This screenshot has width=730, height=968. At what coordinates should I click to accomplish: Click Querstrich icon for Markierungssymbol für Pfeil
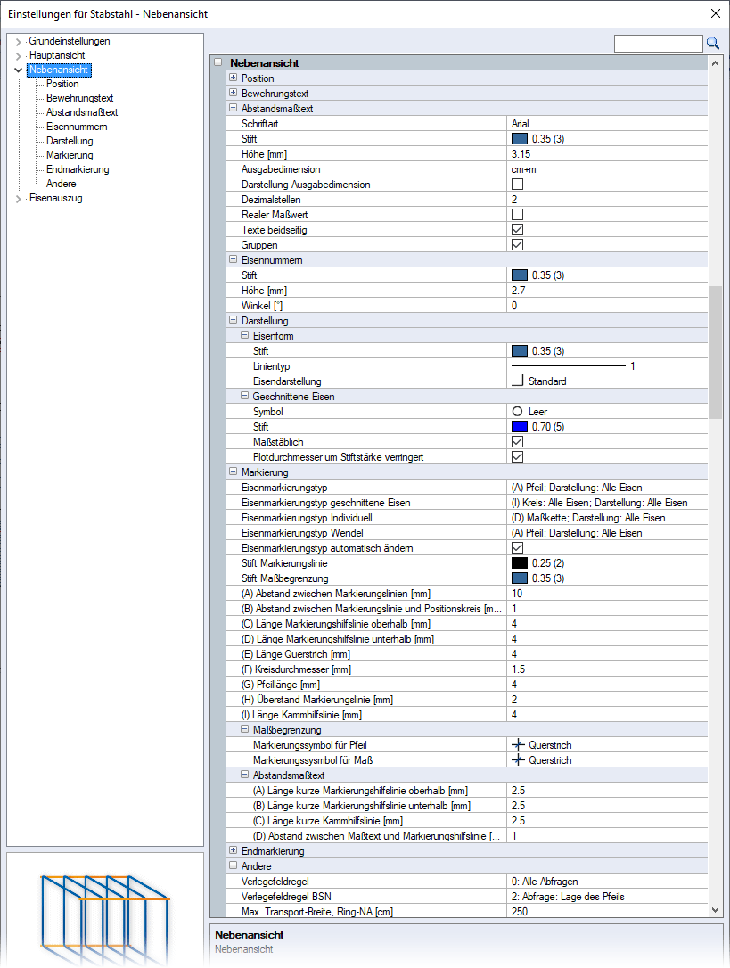(518, 744)
